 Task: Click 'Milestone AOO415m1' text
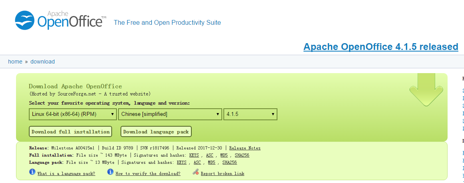click(73, 148)
